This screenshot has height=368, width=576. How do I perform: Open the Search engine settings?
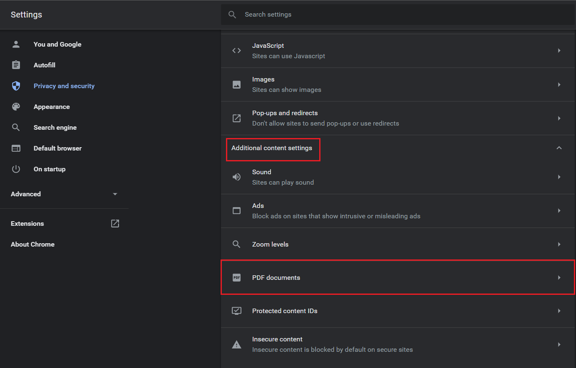55,128
